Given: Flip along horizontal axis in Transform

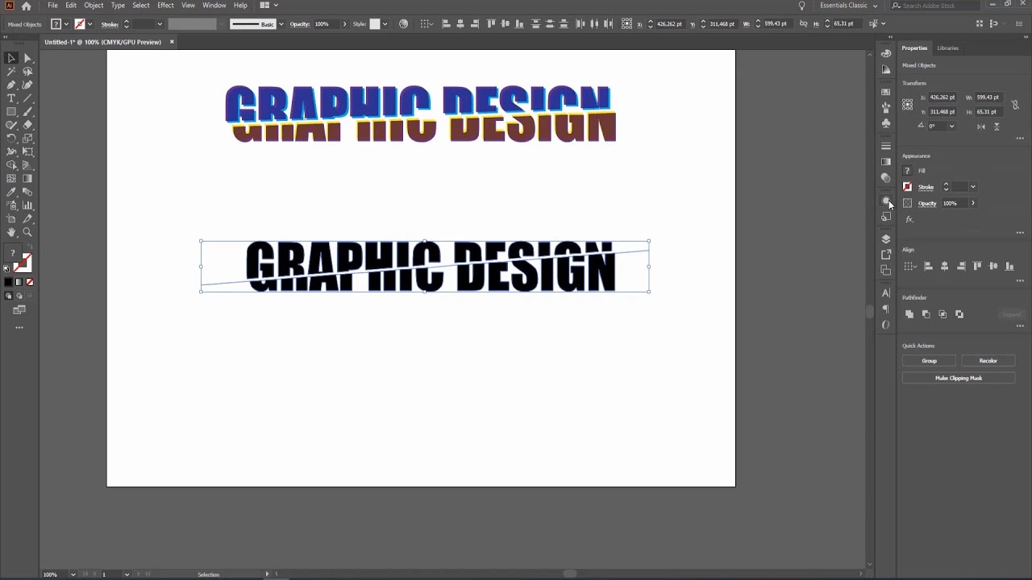Looking at the screenshot, I should pos(981,126).
